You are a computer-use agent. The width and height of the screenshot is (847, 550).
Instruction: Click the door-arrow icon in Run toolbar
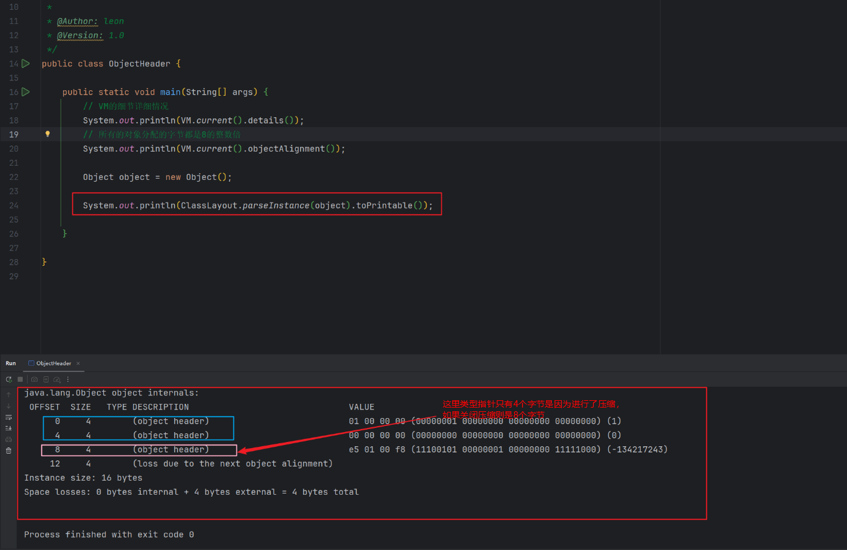click(46, 379)
